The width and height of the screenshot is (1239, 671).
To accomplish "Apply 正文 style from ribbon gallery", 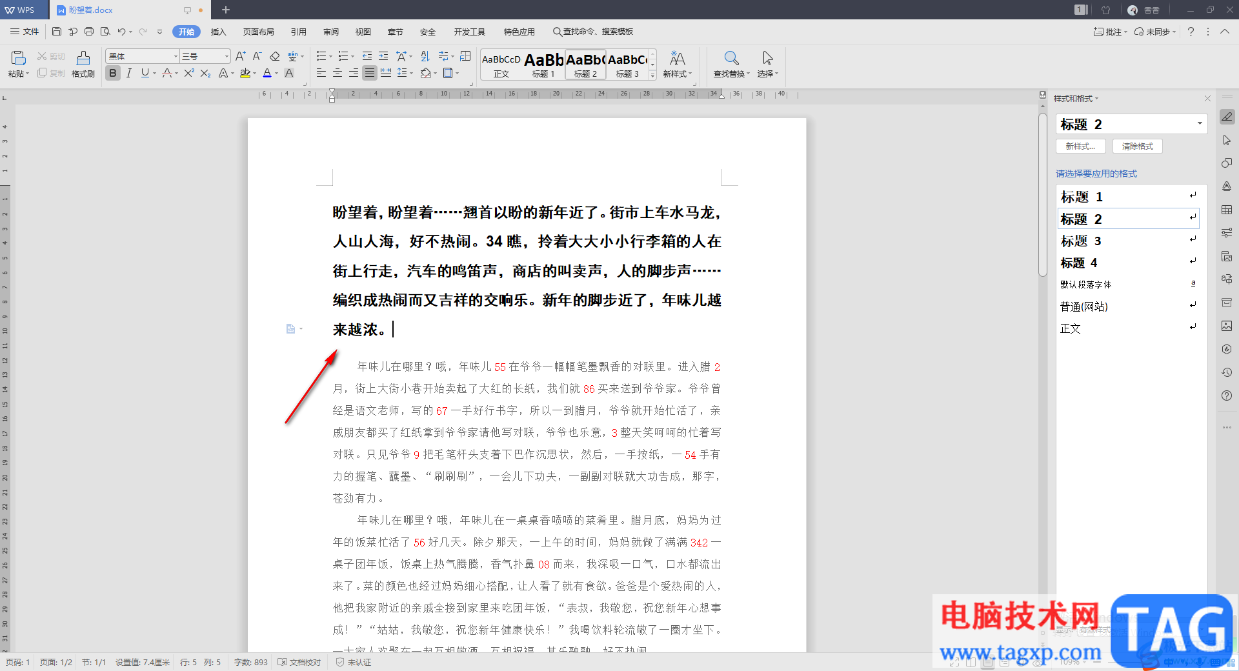I will click(x=501, y=65).
